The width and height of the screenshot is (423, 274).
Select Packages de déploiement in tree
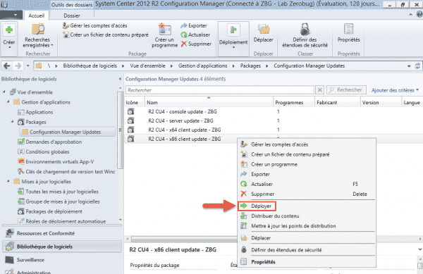pyautogui.click(x=54, y=211)
